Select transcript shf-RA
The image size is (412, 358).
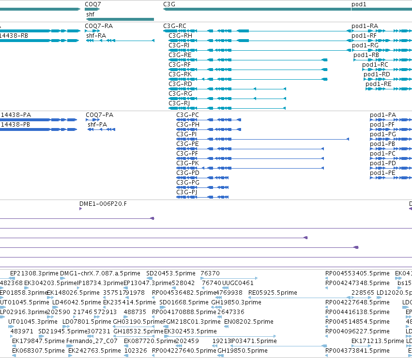pyautogui.click(x=121, y=41)
